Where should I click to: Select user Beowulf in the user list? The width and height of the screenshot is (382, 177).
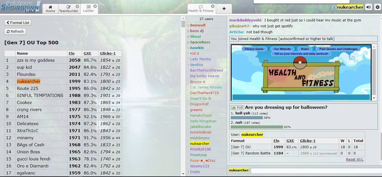[x=198, y=25]
